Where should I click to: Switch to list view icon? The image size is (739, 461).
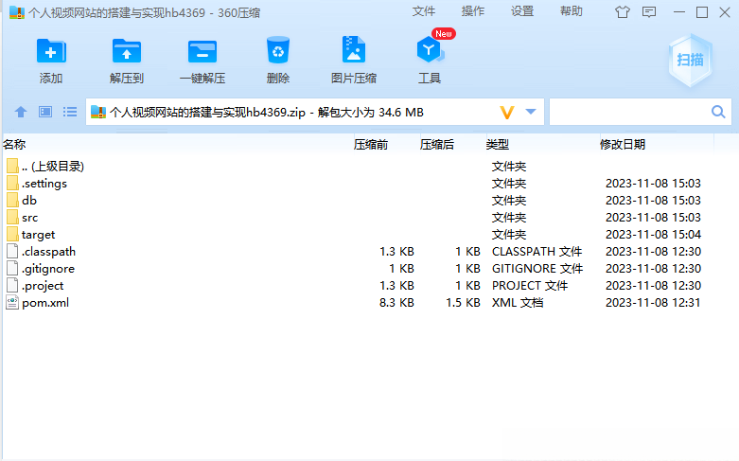tap(70, 113)
